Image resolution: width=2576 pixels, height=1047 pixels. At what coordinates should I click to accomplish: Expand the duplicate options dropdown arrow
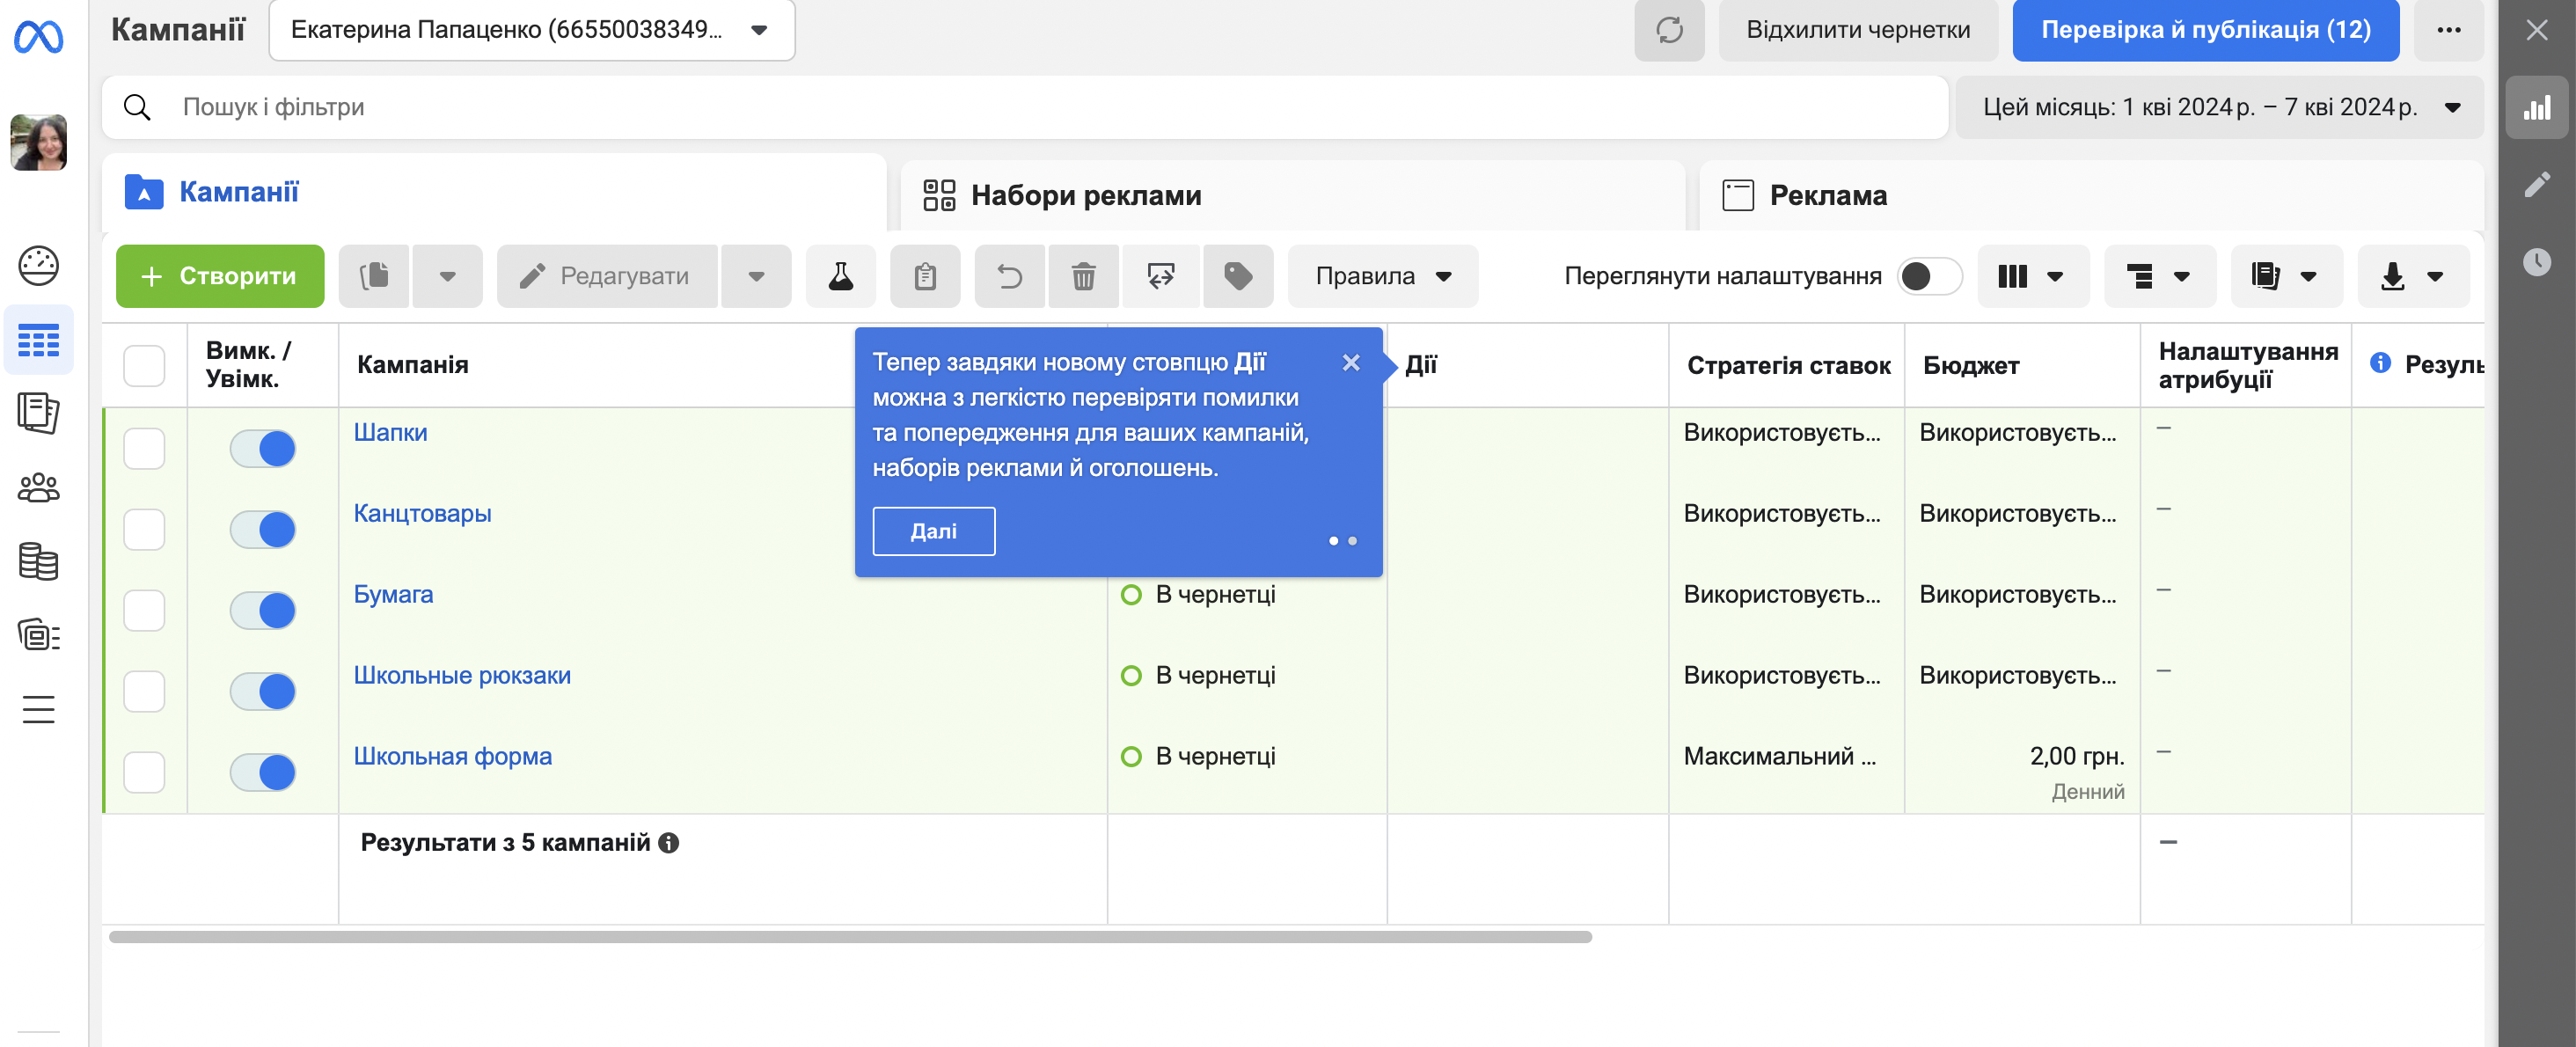click(x=448, y=276)
